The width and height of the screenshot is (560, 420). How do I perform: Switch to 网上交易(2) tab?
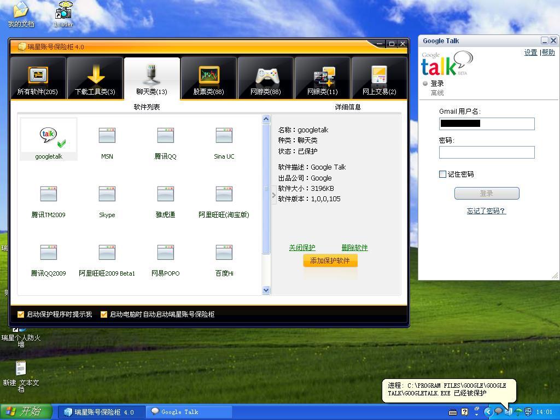point(380,78)
